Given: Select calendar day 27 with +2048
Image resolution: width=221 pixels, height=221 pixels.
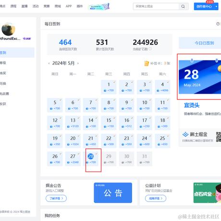Looking at the screenshot, I should pyautogui.click(x=73, y=159).
